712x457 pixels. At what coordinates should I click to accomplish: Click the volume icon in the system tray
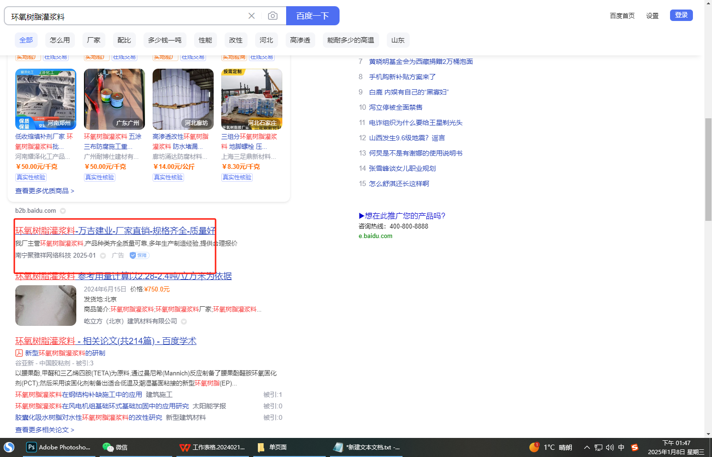[610, 447]
